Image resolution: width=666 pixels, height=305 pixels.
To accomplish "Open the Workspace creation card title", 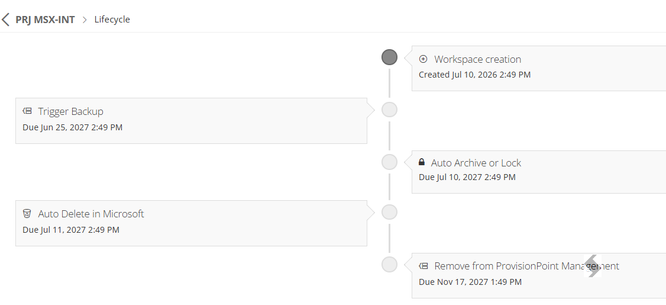I will (x=478, y=59).
